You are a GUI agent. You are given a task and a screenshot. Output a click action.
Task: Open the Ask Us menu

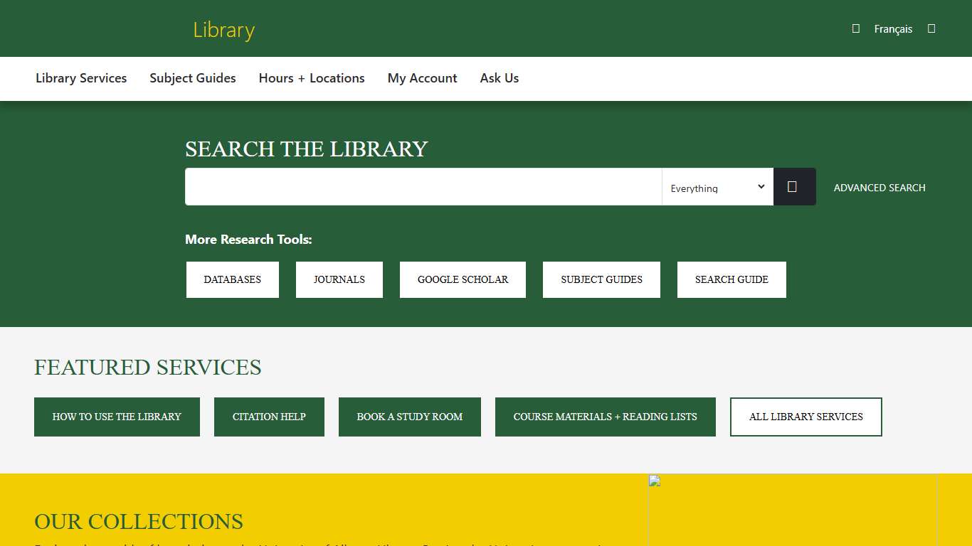[x=499, y=78]
